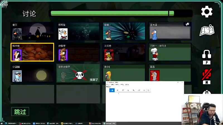Click the 跳过 skip vote button
Screen dimensions: 223x125
point(20,112)
